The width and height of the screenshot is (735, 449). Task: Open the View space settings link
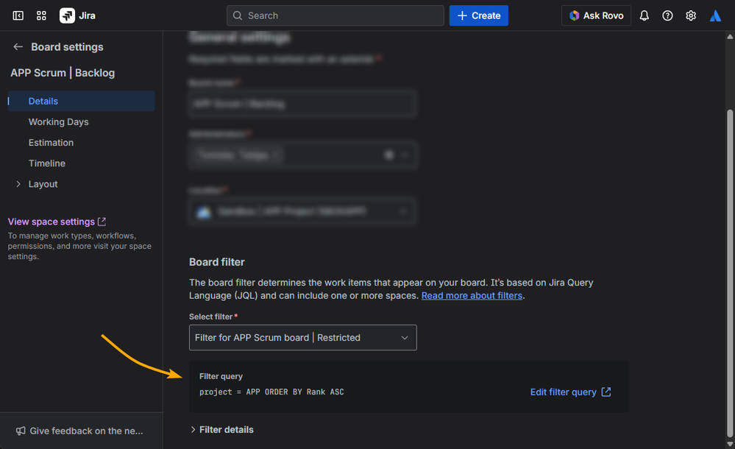coord(51,222)
